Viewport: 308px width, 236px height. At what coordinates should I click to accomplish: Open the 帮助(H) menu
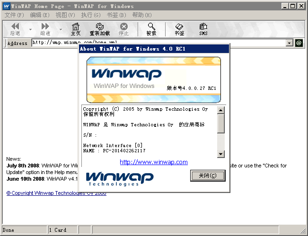click(x=142, y=15)
